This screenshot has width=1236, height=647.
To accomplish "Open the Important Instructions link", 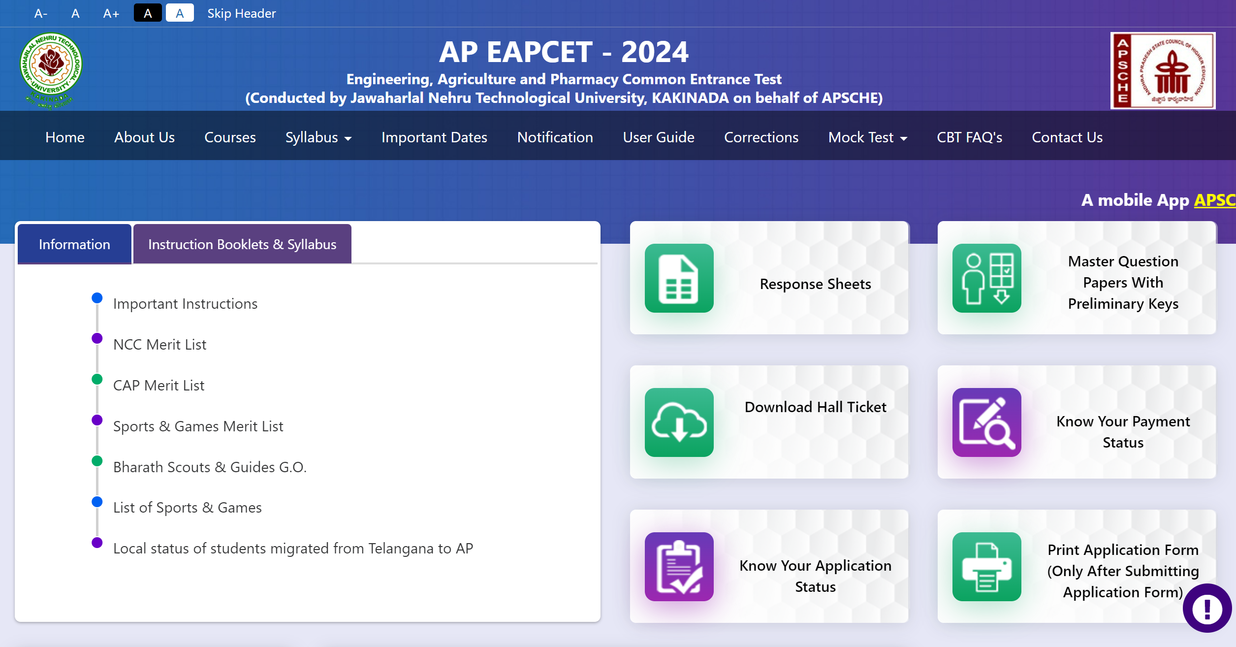I will point(186,304).
